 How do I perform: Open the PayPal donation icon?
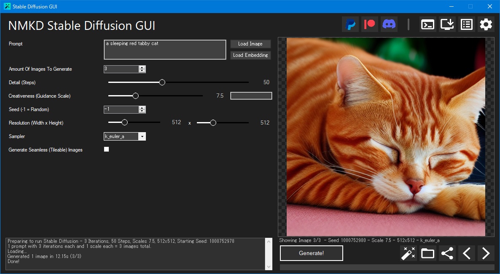[x=350, y=24]
